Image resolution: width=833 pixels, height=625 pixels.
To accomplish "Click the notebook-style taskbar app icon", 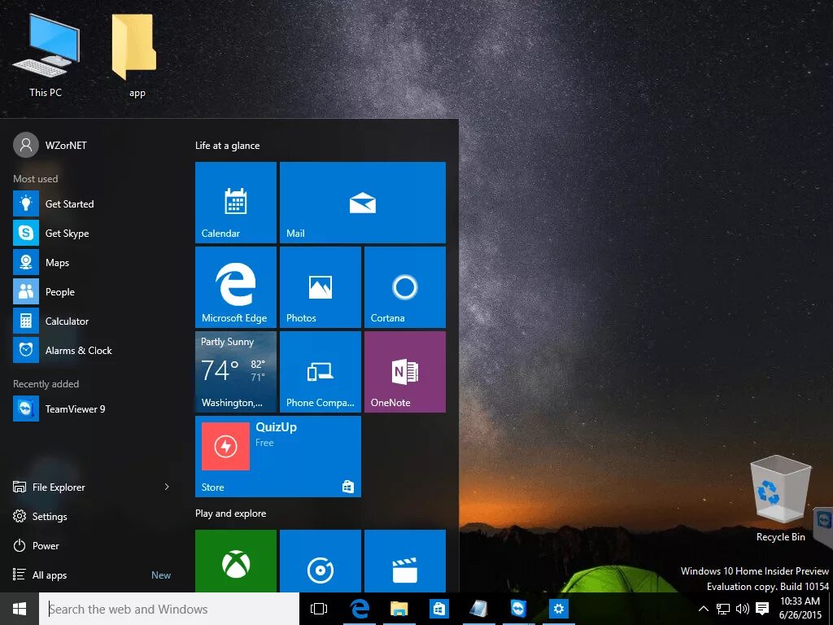I will pyautogui.click(x=478, y=609).
